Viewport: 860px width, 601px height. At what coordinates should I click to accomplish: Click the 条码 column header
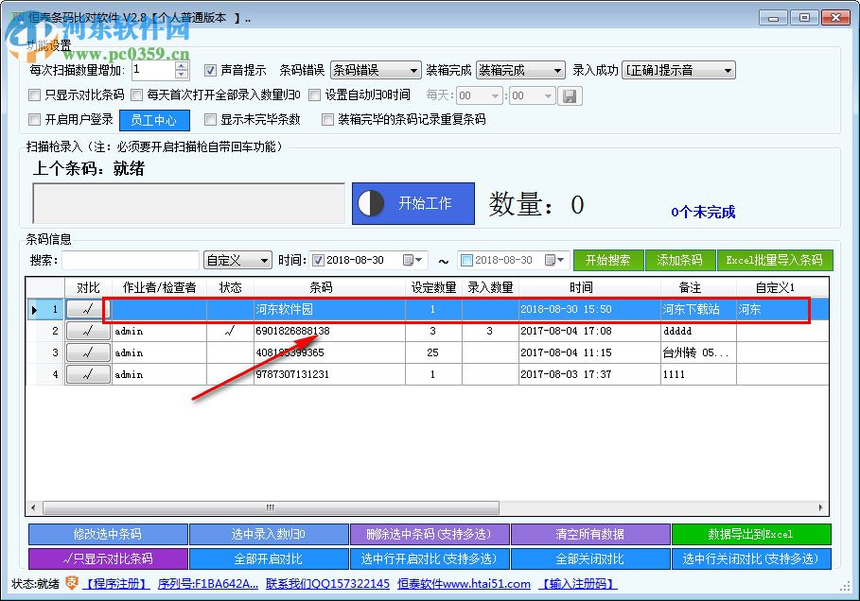[x=329, y=287]
